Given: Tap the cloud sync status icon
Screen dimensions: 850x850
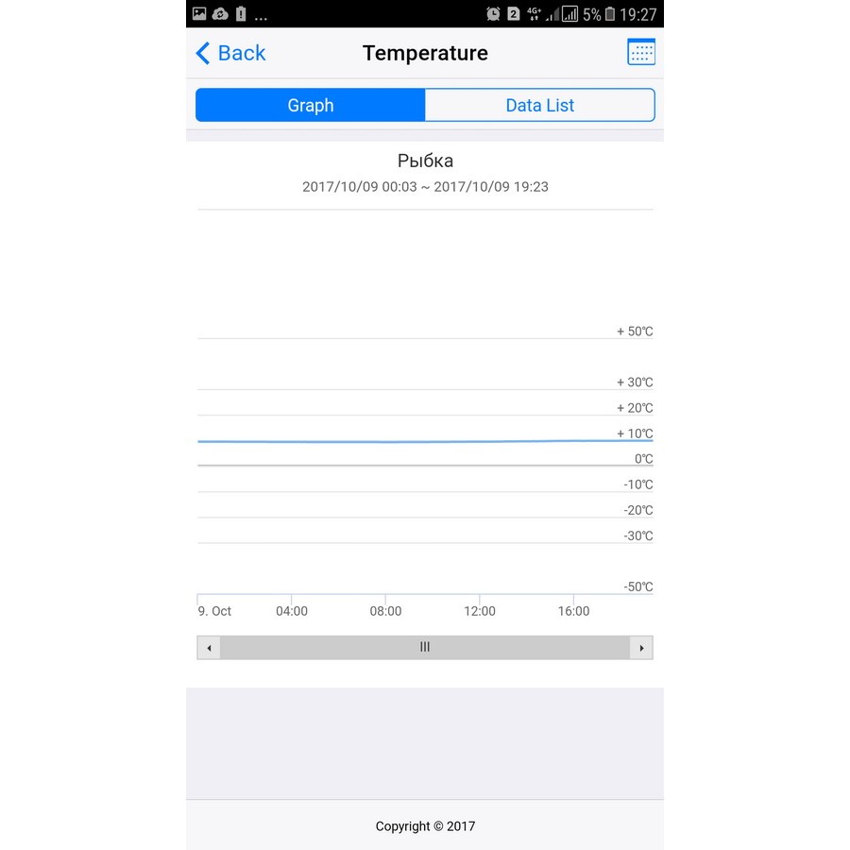Looking at the screenshot, I should [x=220, y=14].
